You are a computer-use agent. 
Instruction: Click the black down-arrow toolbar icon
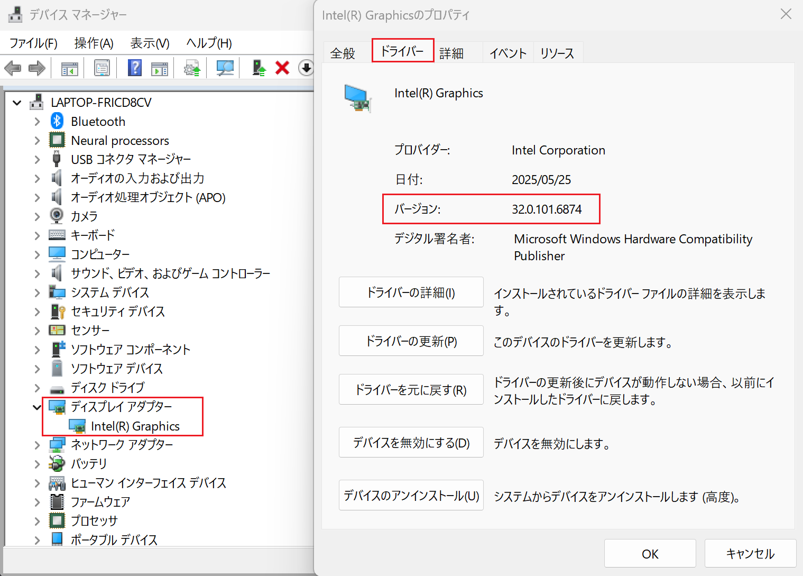[x=306, y=68]
